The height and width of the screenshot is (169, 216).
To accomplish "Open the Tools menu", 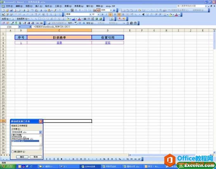I will tap(58, 6).
